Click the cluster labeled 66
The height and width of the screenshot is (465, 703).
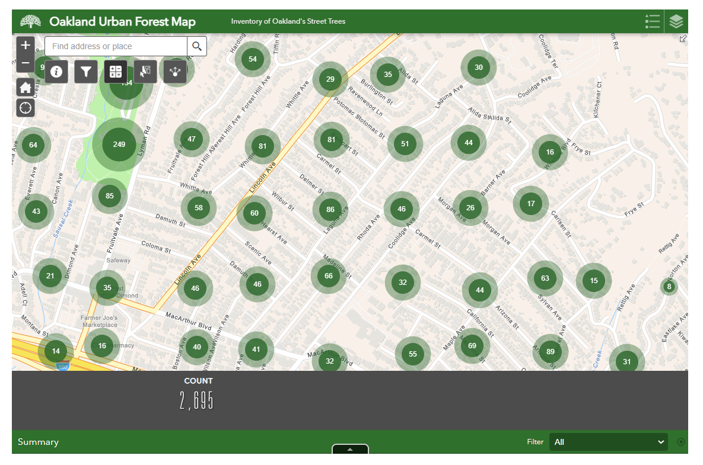tap(329, 276)
